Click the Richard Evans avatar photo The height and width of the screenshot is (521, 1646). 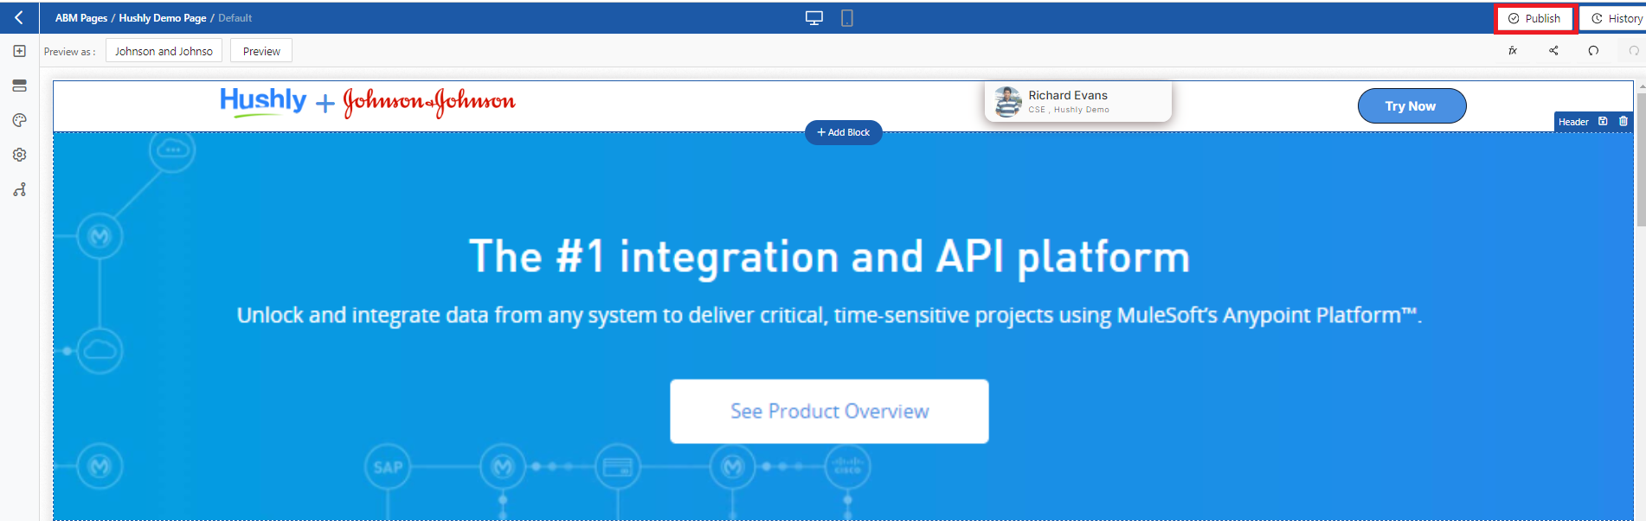point(1008,102)
